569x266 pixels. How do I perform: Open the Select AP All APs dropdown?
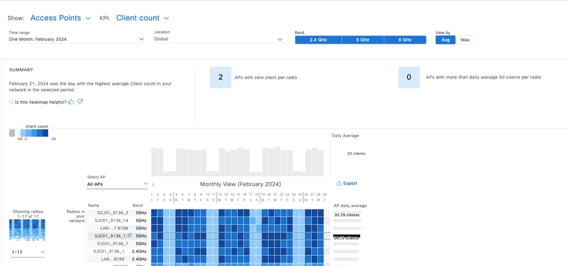click(117, 185)
